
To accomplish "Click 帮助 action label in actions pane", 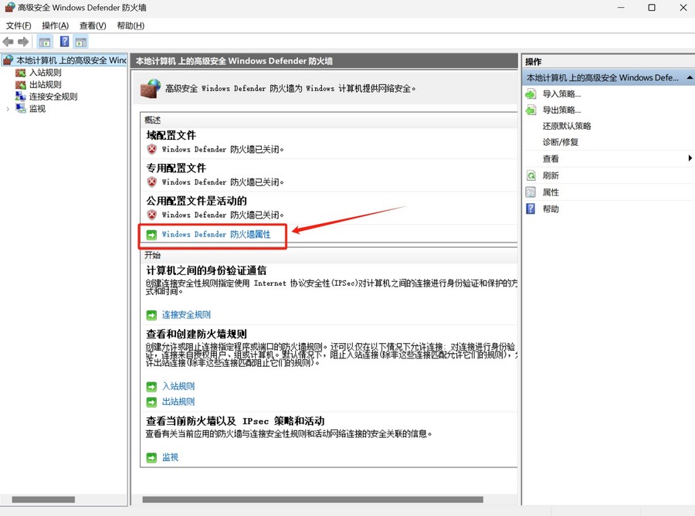I will (551, 209).
